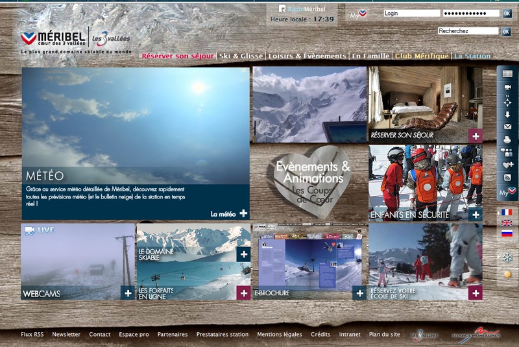Click the My heart icon in sidebar
519x347 pixels.
tap(507, 192)
